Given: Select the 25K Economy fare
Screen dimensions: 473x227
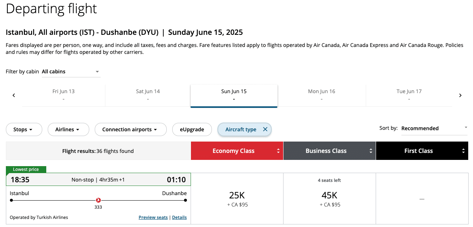Looking at the screenshot, I should pos(237,198).
